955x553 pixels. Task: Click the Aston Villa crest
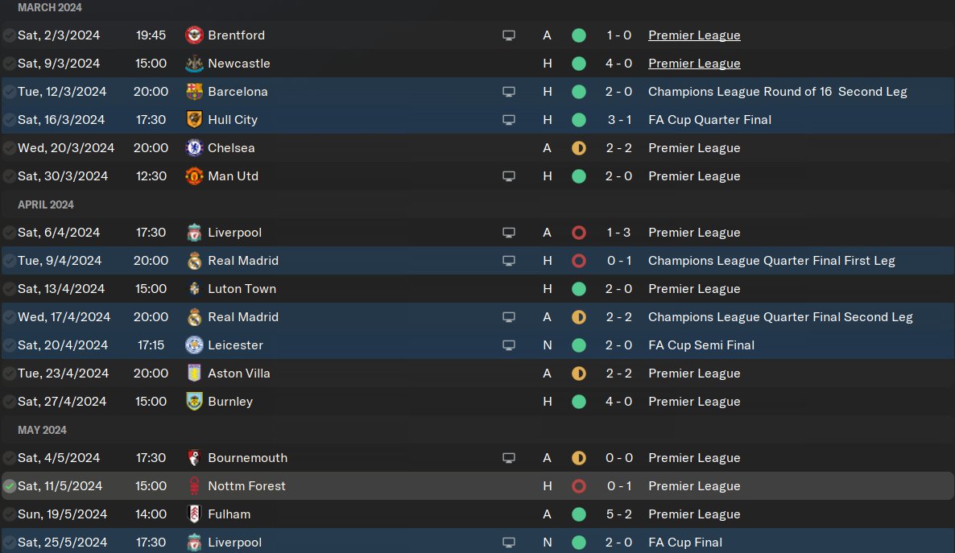point(194,373)
